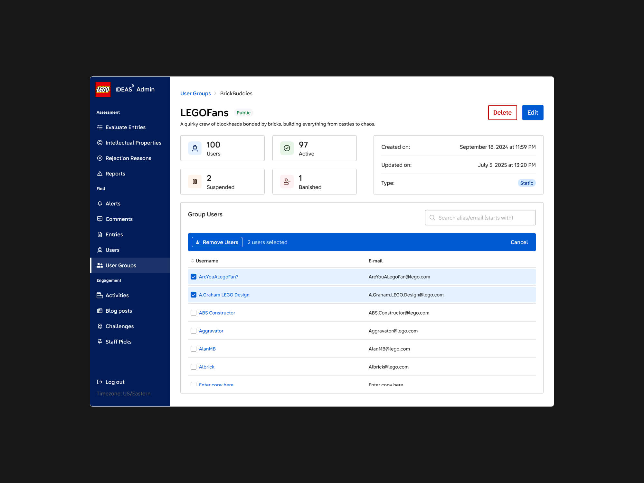Click the Users person icon in sidebar

pyautogui.click(x=100, y=250)
